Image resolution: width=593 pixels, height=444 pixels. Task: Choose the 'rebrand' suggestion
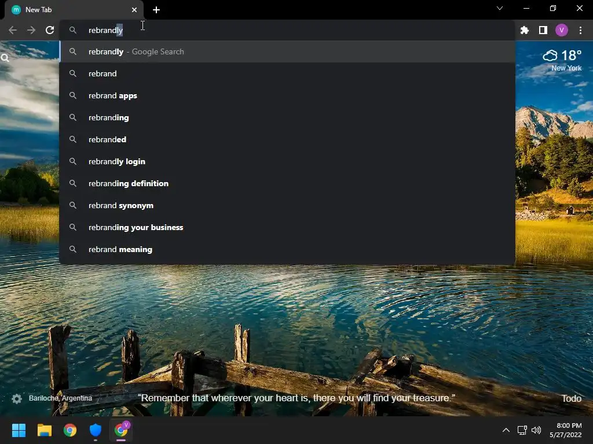(x=287, y=73)
